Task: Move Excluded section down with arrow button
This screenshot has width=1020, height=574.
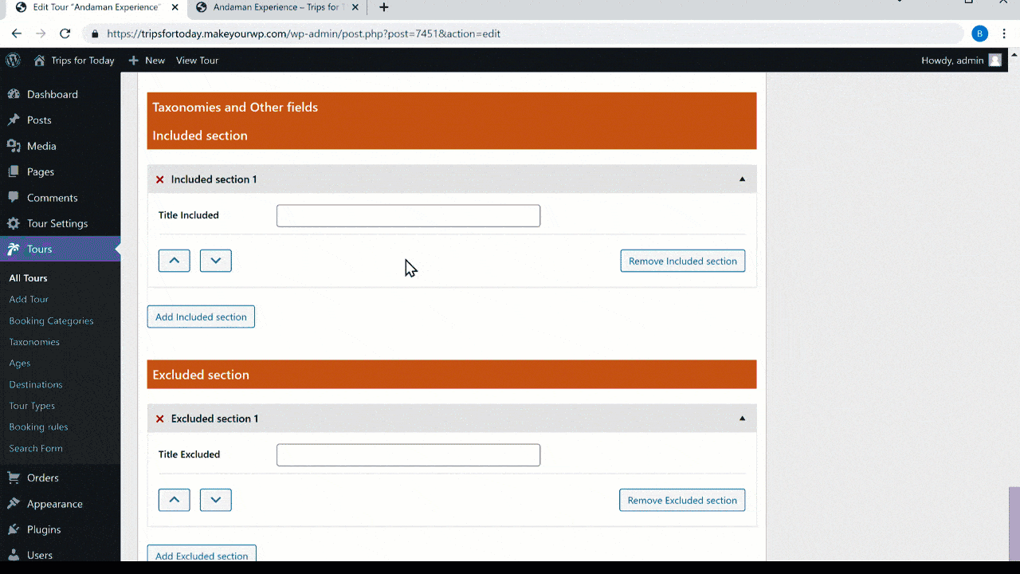Action: pos(215,500)
